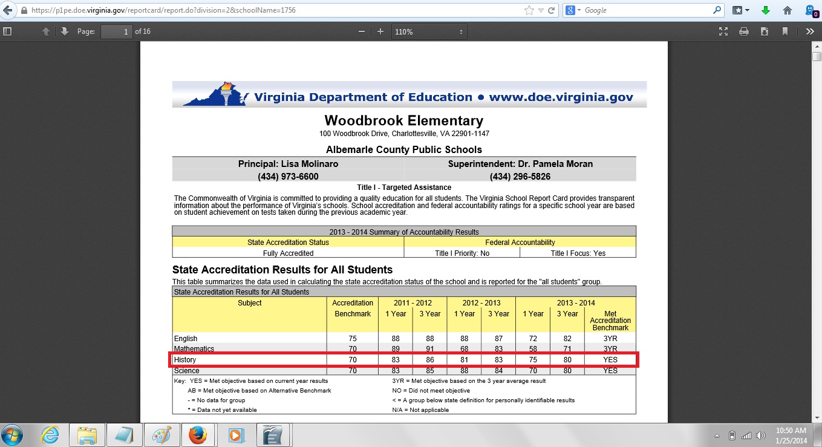Check the battery status tray icon

click(x=732, y=435)
